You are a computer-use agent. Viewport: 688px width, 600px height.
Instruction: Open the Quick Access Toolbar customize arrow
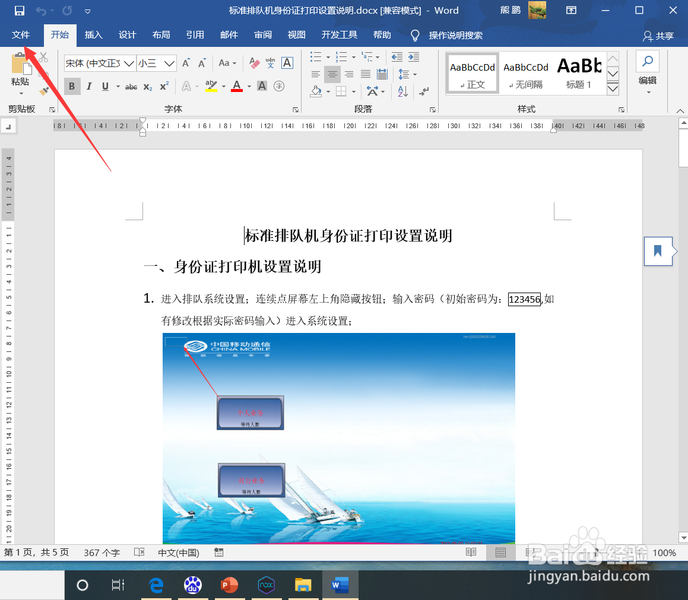click(88, 11)
